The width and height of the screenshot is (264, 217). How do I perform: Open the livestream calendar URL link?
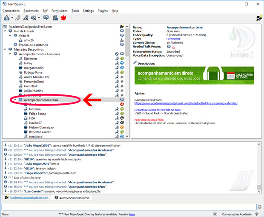click(186, 103)
